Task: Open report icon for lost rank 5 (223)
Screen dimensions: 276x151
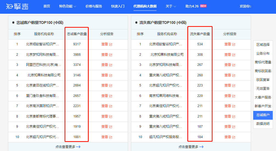Action: [x=234, y=86]
